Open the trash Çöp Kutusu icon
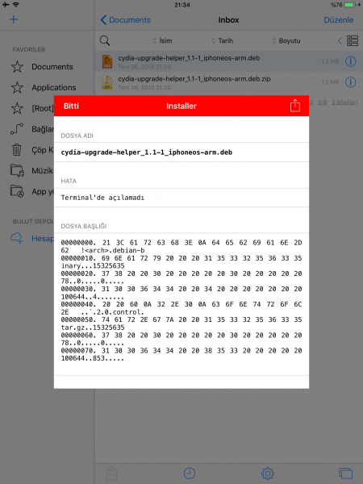The height and width of the screenshot is (484, 363). point(17,150)
